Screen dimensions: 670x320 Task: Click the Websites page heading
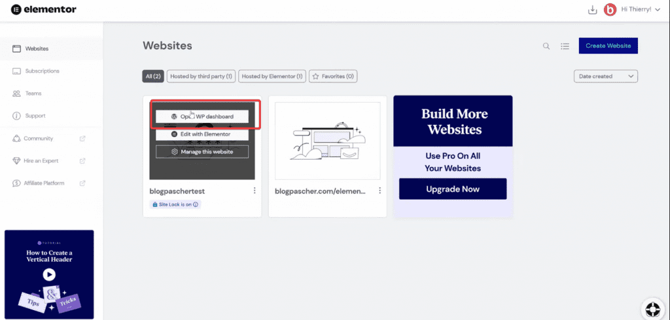click(167, 46)
